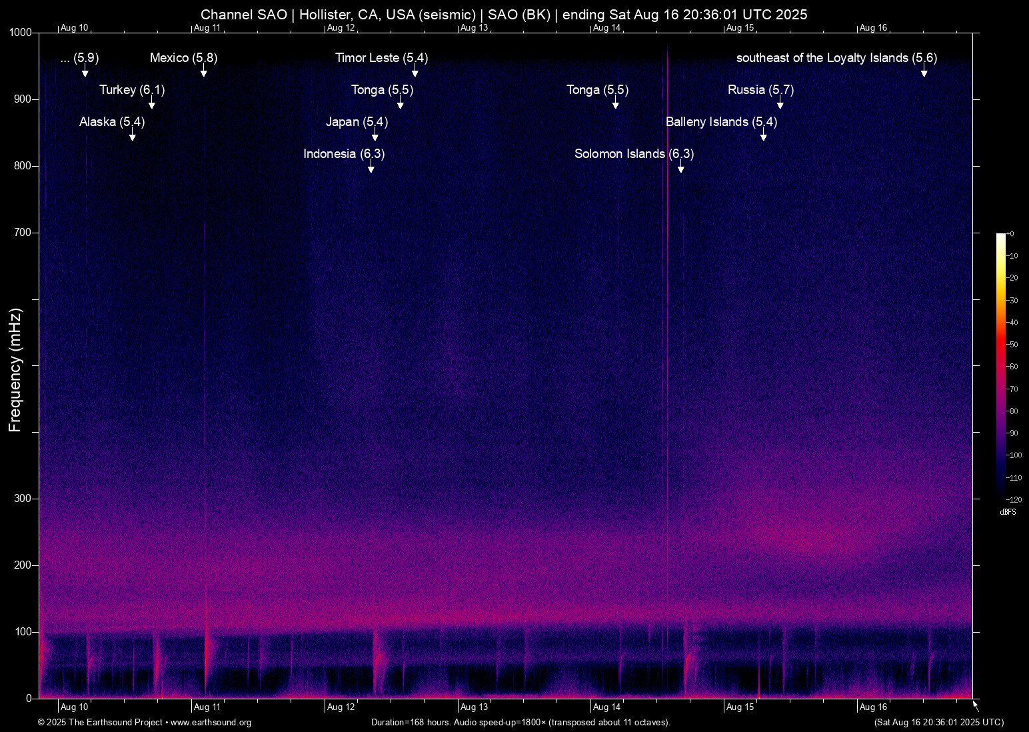1029x732 pixels.
Task: Click the arrow marker below Russia (5.7)
Action: coord(780,103)
